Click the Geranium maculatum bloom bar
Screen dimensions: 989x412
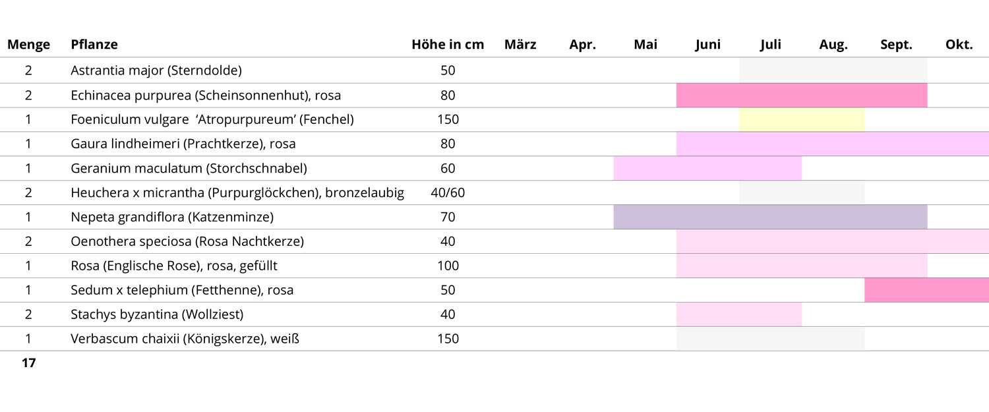click(707, 168)
